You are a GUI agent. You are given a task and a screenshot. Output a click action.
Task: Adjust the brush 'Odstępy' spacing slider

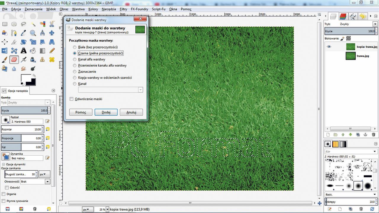(351, 202)
